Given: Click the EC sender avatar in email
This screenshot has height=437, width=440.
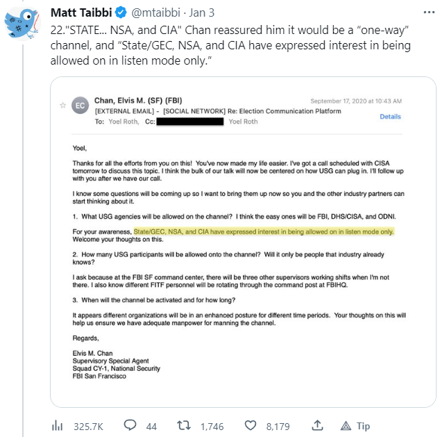Looking at the screenshot, I should (80, 105).
